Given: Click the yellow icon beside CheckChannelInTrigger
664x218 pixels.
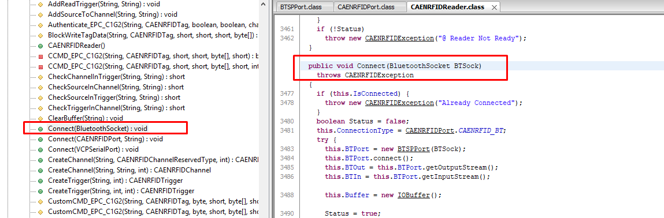Looking at the screenshot, I should [x=40, y=77].
